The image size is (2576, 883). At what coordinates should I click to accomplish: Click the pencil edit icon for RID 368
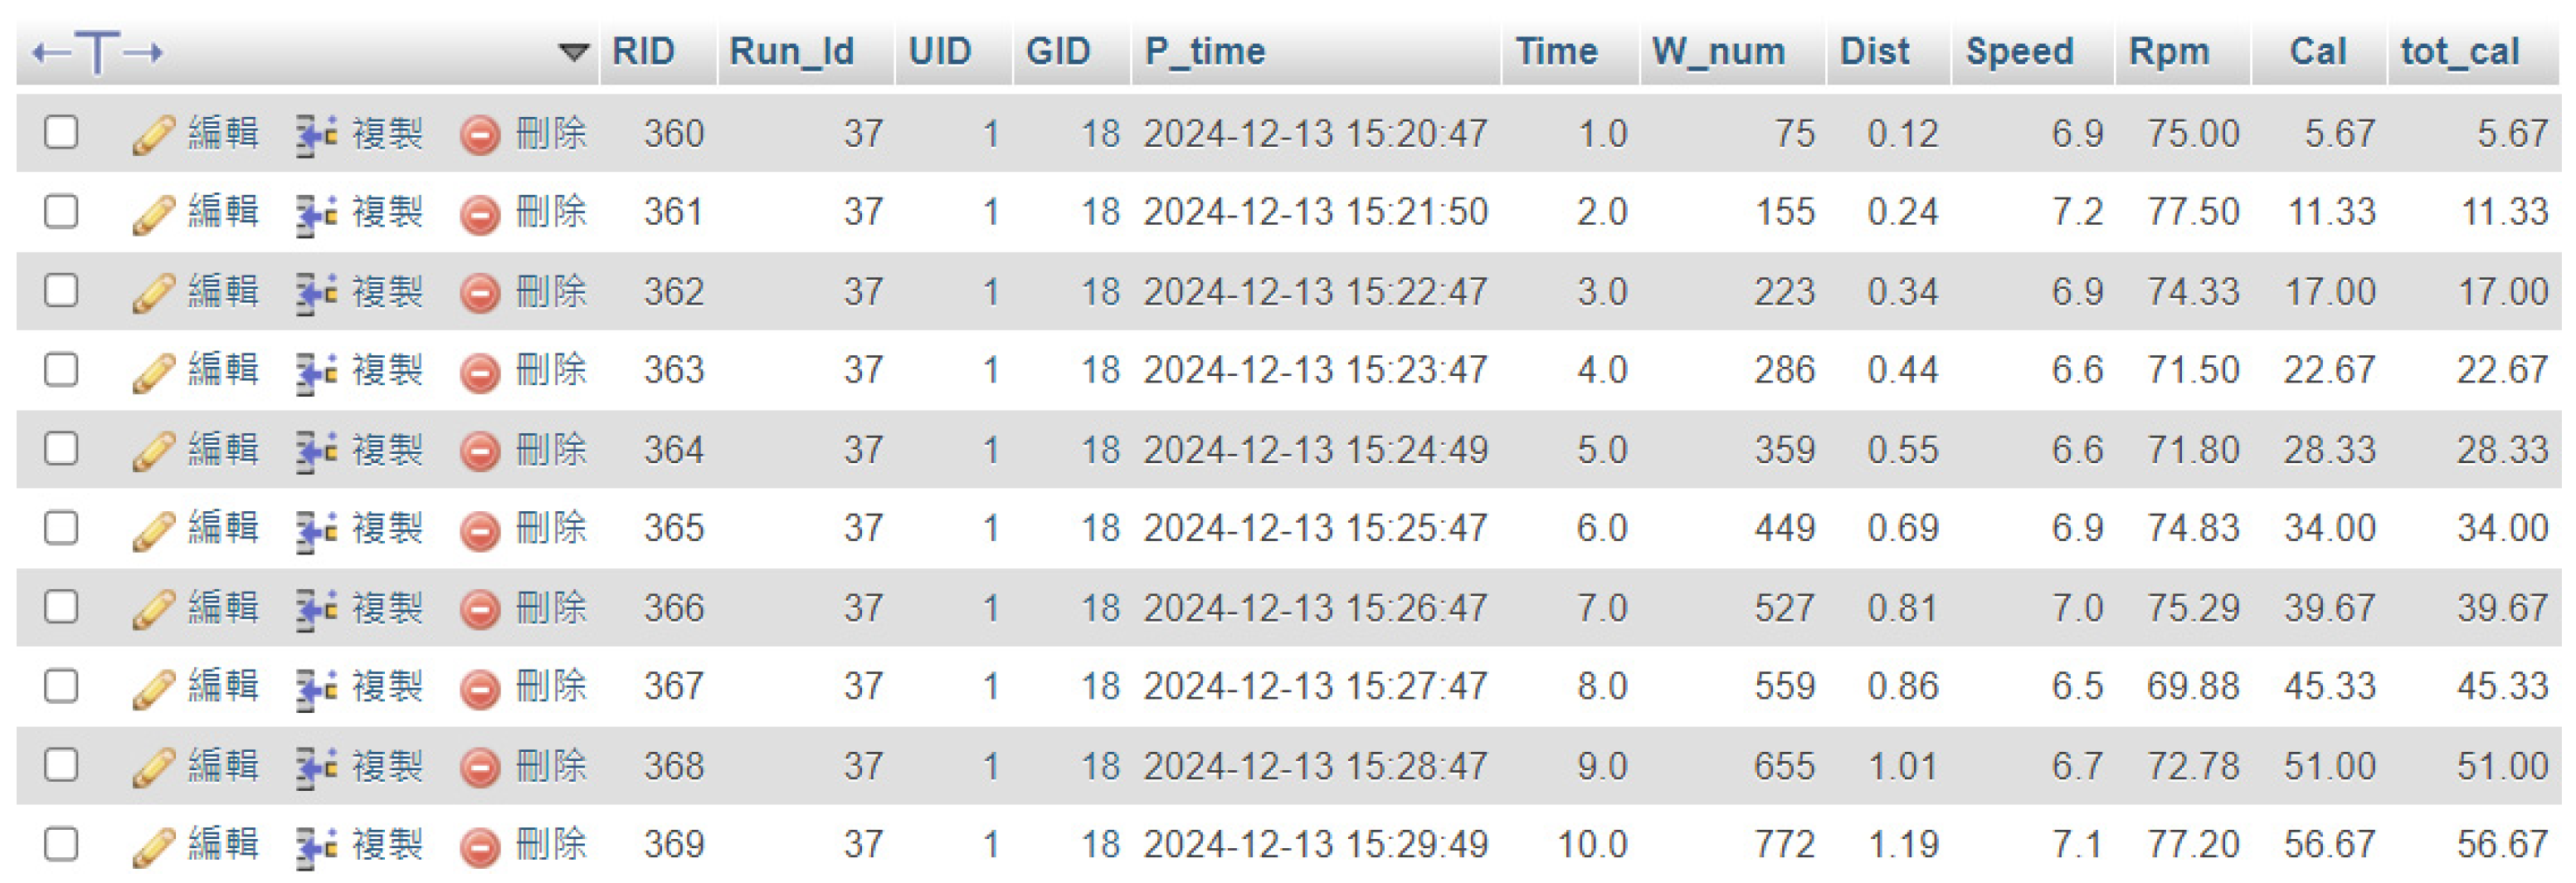[x=153, y=766]
